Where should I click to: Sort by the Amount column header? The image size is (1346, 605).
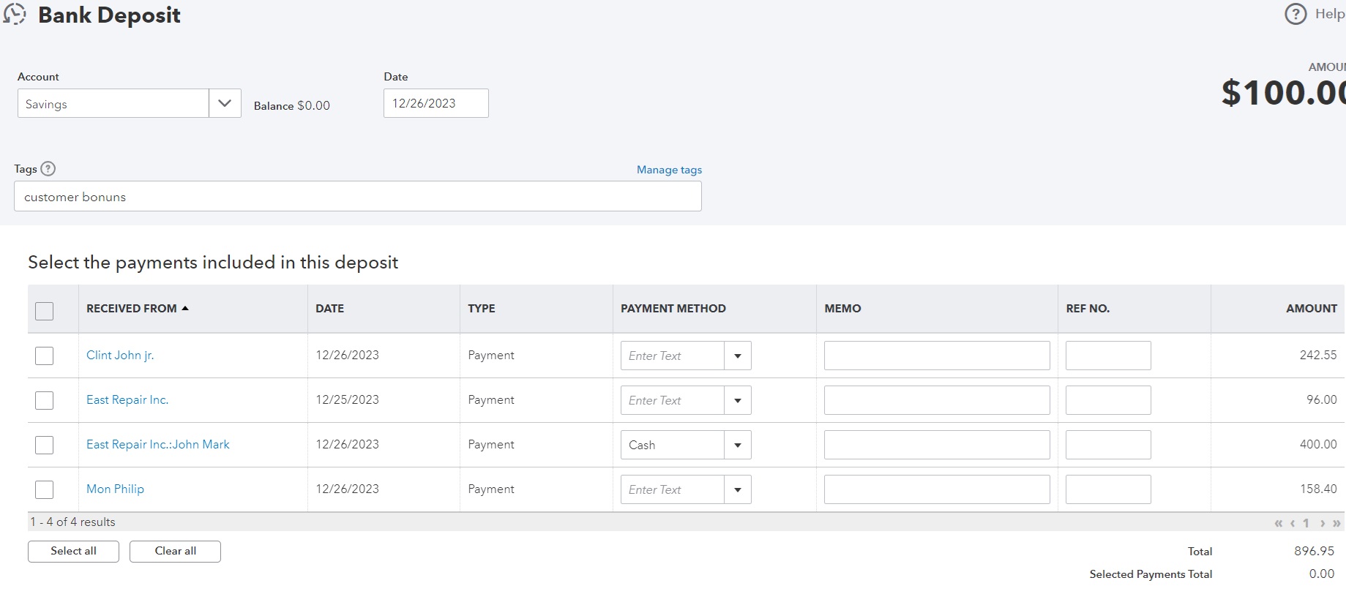[1311, 309]
